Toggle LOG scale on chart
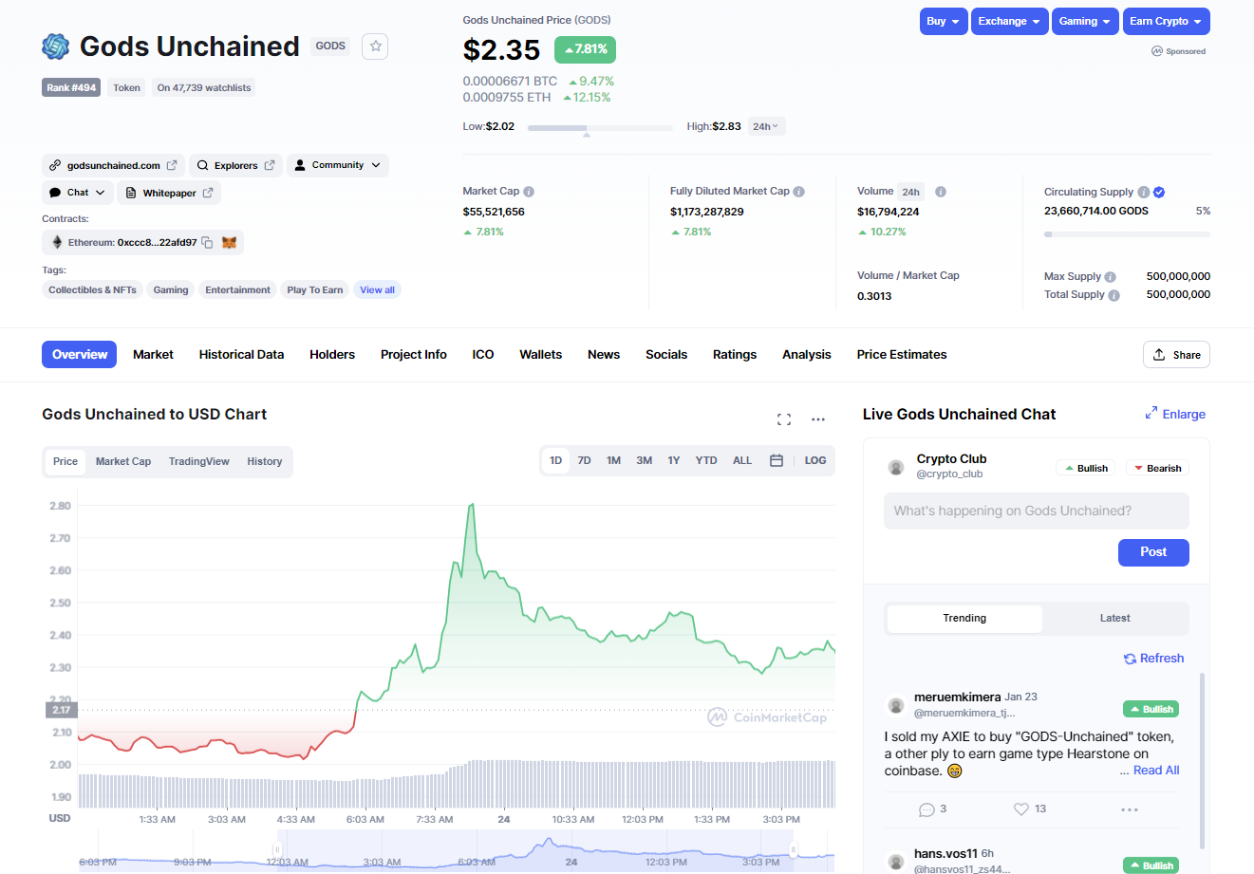The width and height of the screenshot is (1254, 874). click(814, 460)
